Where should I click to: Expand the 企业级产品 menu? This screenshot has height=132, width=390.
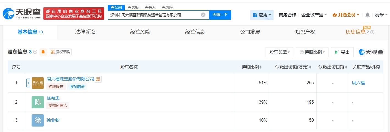(314, 15)
